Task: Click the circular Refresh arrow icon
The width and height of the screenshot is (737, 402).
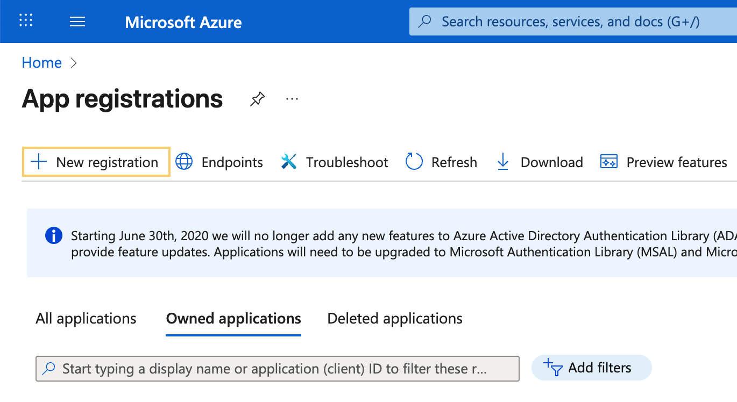Action: [414, 162]
